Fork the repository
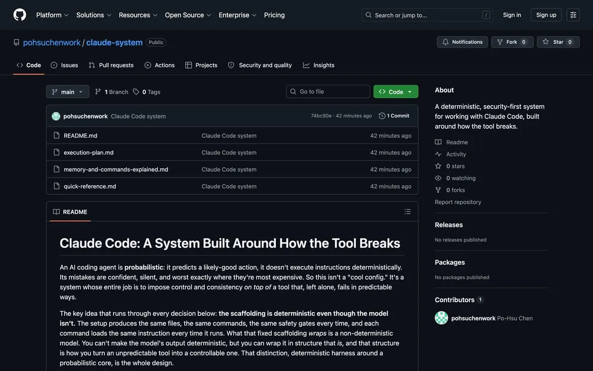593x371 pixels. click(x=512, y=42)
